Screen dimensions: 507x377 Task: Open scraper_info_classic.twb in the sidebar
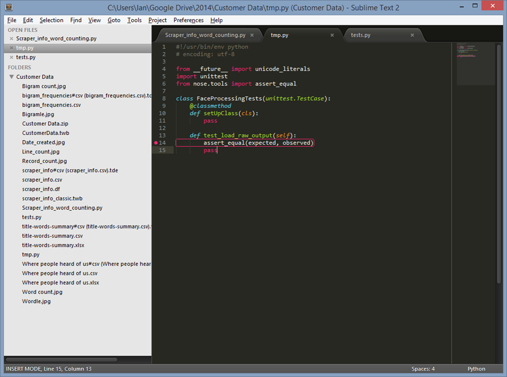point(52,199)
